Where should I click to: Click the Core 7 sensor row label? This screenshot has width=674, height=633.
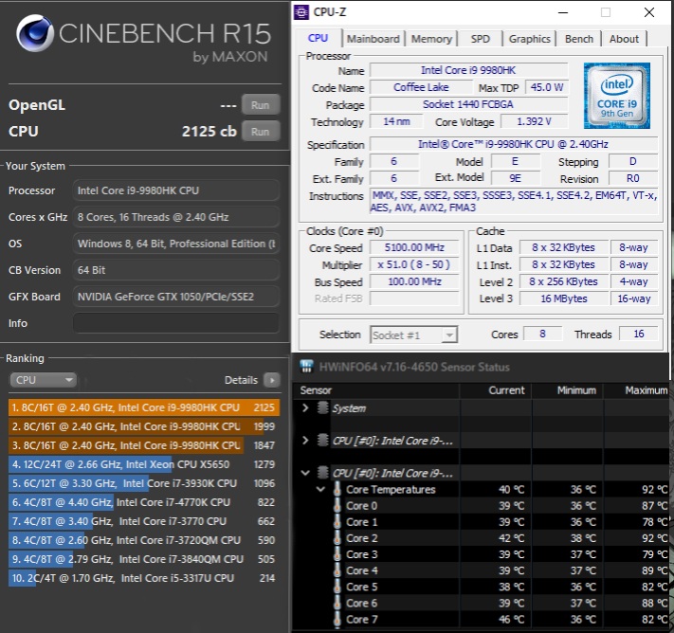[x=362, y=619]
